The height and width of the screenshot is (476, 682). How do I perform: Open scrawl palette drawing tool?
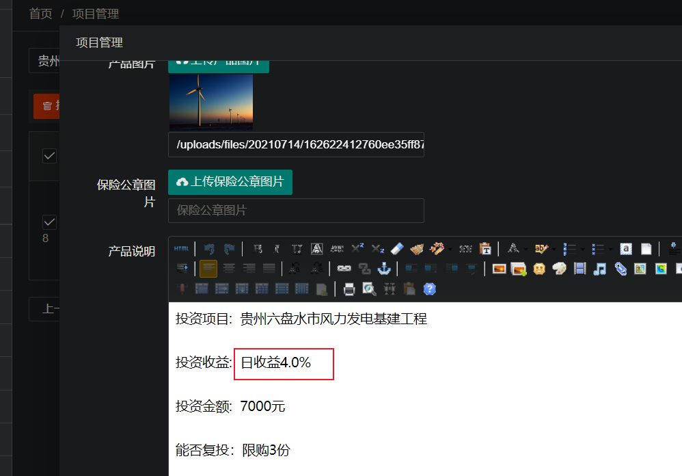pyautogui.click(x=560, y=269)
